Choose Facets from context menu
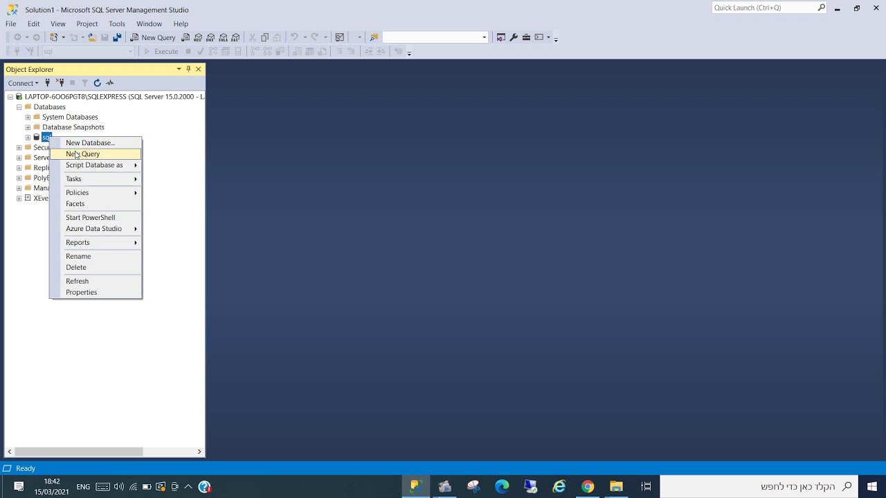Viewport: 886px width, 498px height. pyautogui.click(x=96, y=203)
